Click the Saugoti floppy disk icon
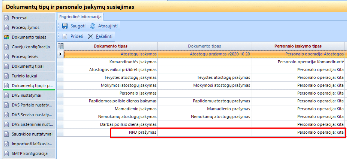Image resolution: width=347 pixels, height=159 pixels. (65, 26)
